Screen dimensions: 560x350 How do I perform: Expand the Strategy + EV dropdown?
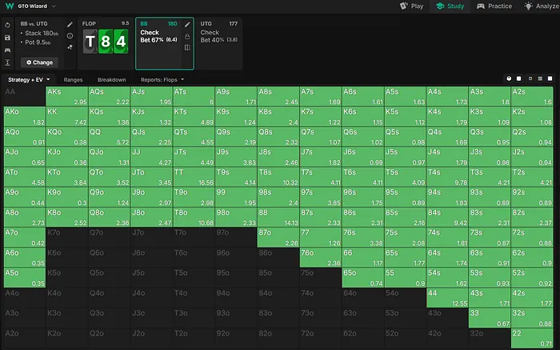(x=29, y=80)
